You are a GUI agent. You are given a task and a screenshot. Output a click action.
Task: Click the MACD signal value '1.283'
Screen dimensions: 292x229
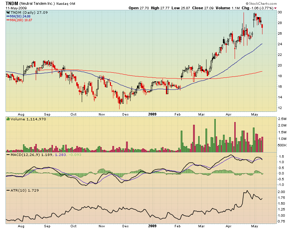pos(60,155)
